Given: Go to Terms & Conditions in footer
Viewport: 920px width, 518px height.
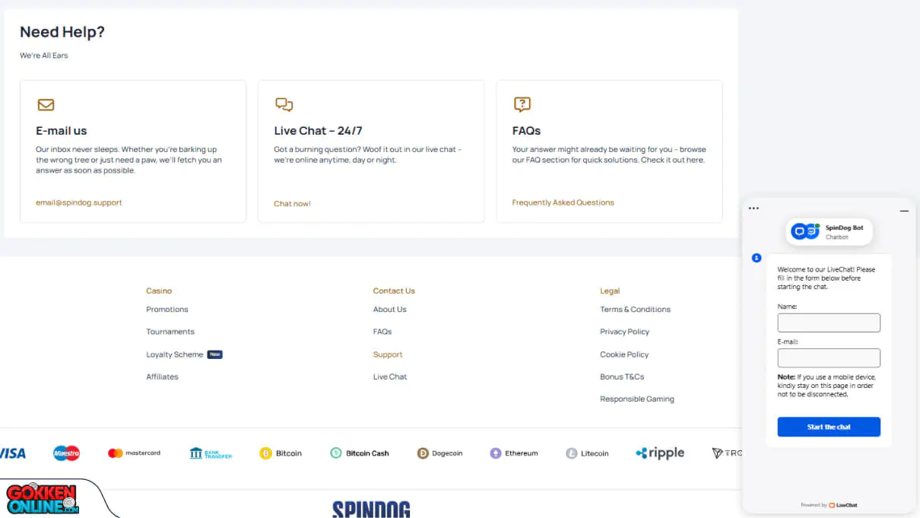Looking at the screenshot, I should [x=635, y=310].
